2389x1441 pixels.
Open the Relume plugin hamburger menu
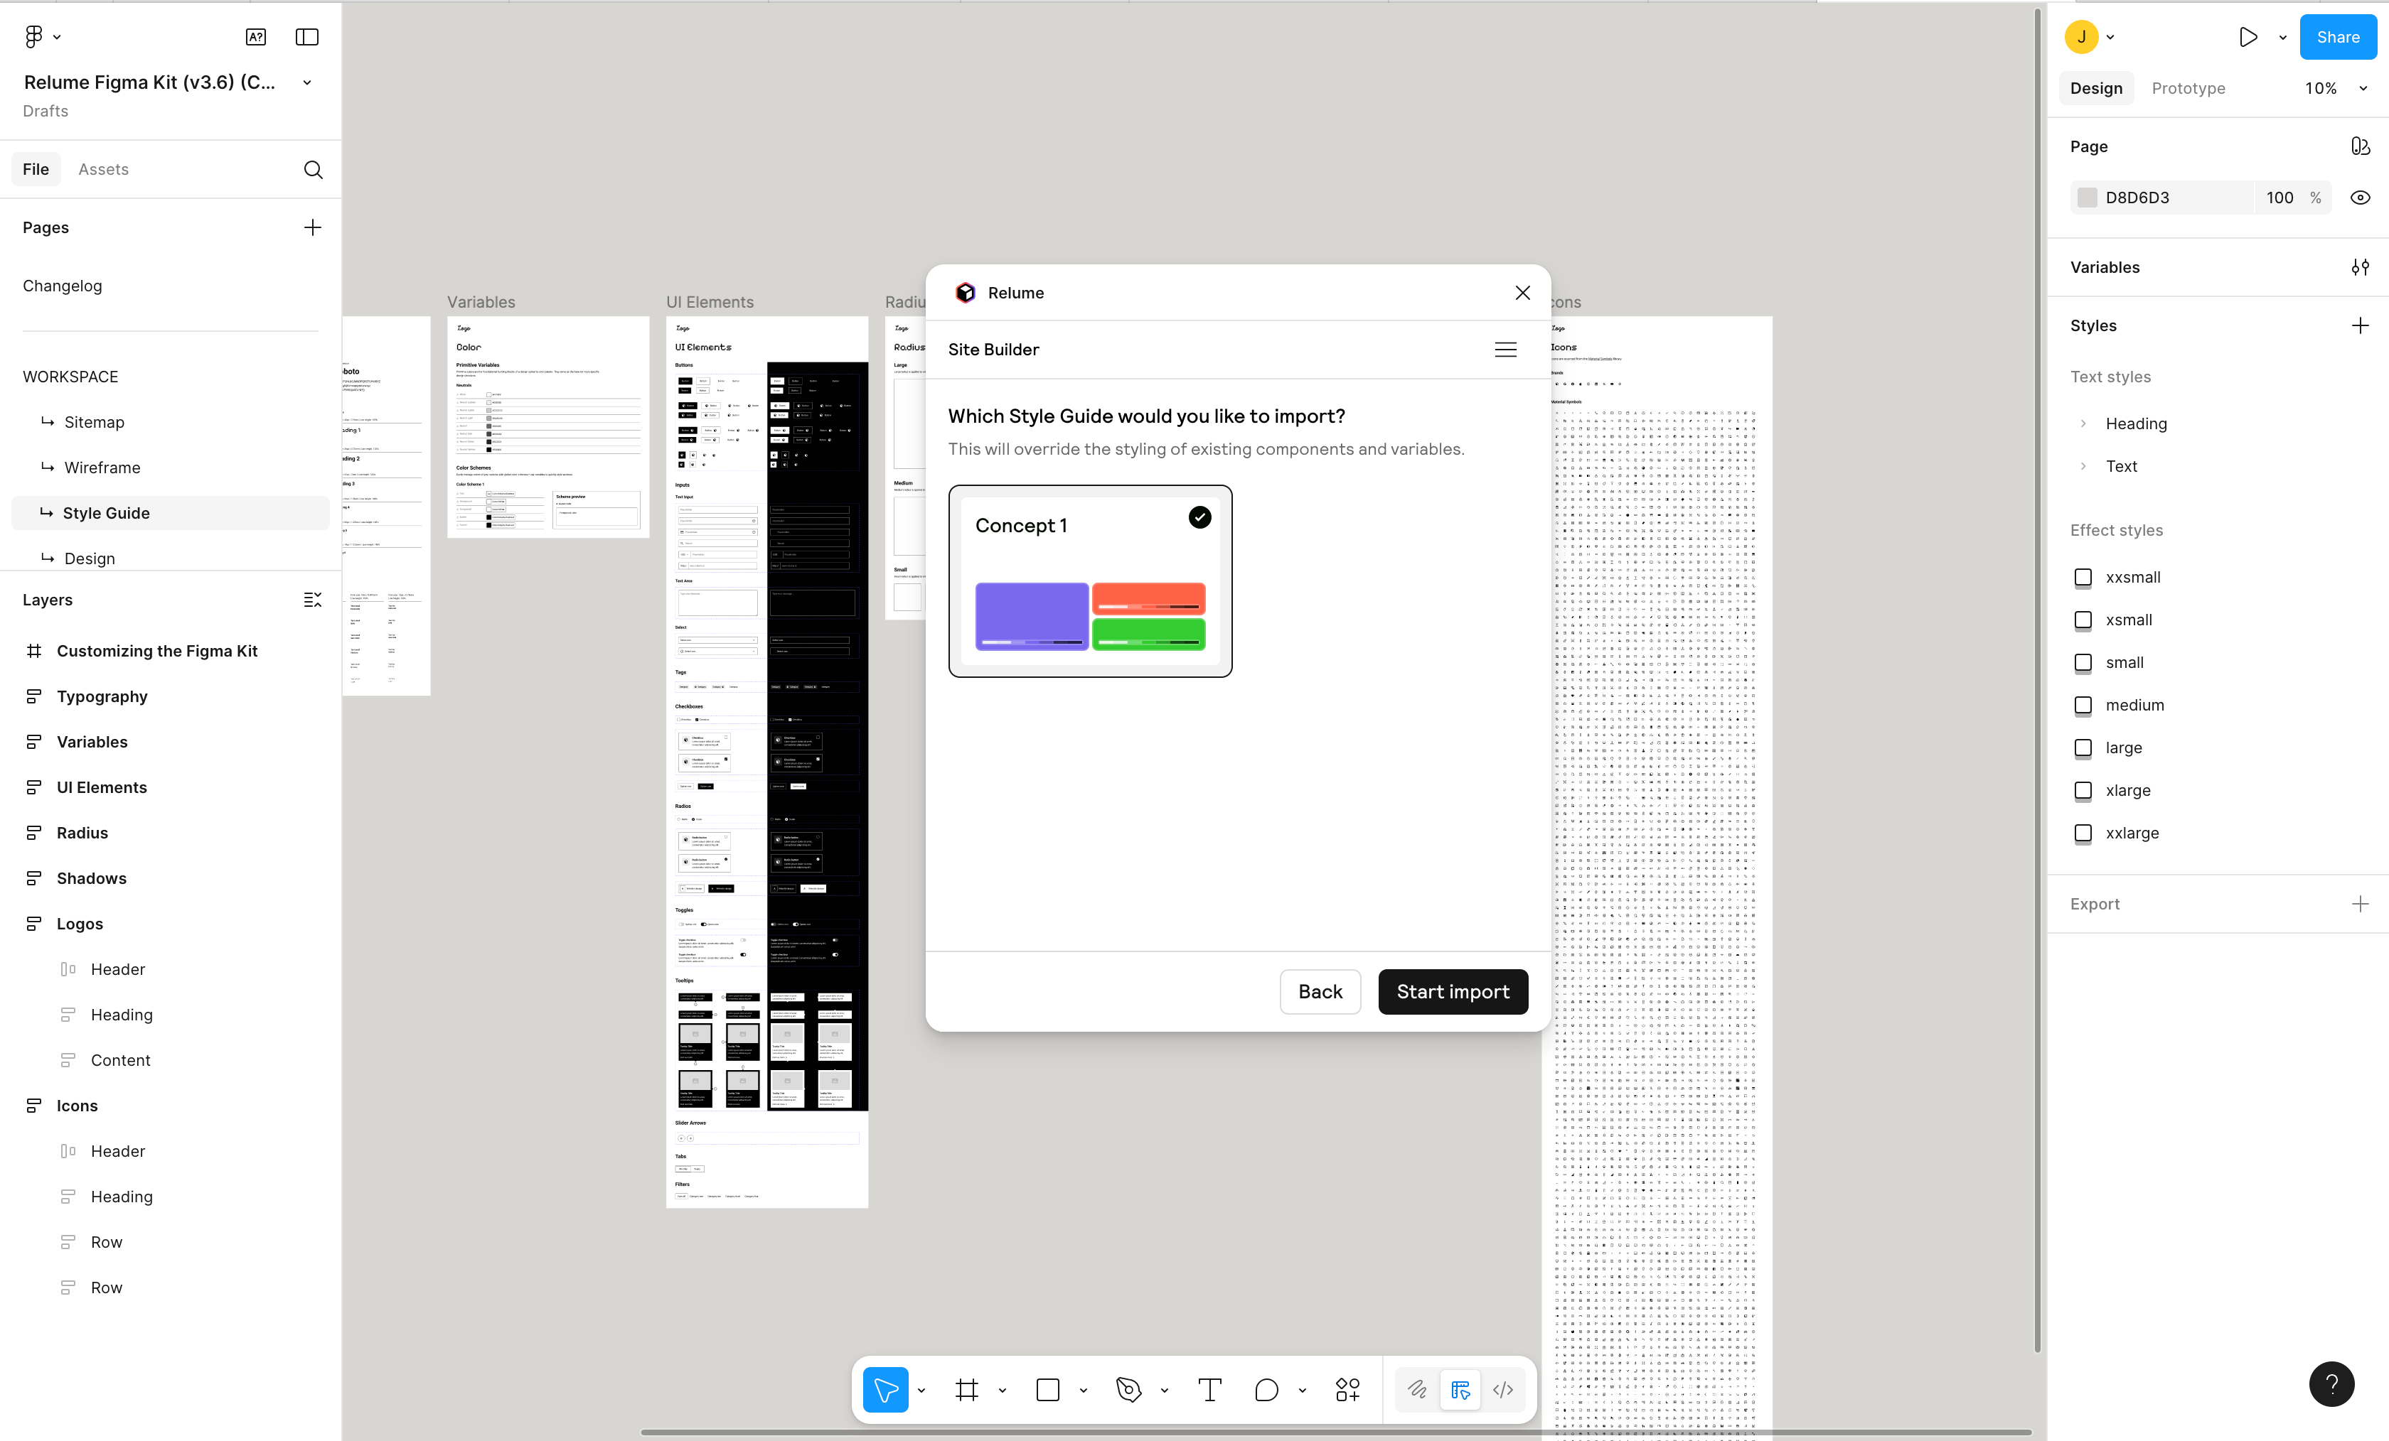[1505, 350]
